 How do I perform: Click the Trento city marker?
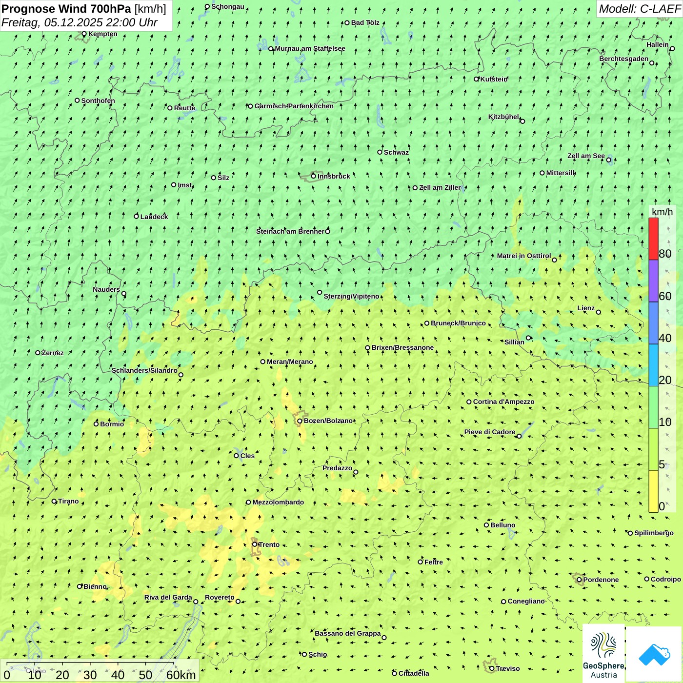click(x=255, y=544)
